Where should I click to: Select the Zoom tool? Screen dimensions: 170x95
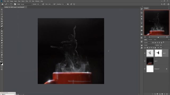pos(2,57)
